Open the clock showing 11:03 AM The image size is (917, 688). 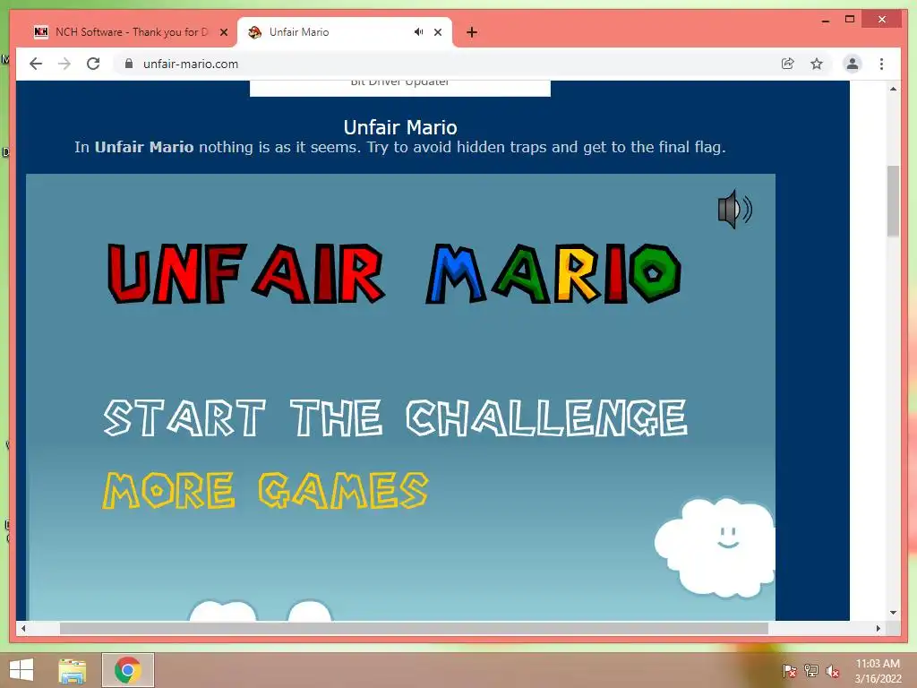[x=878, y=671]
